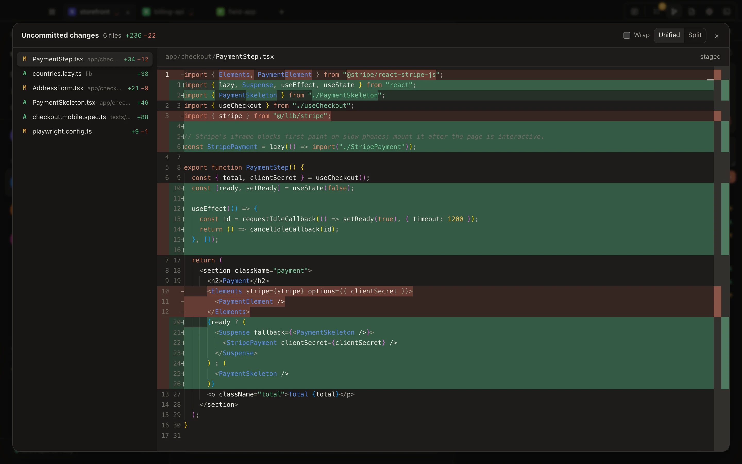This screenshot has height=464, width=742.
Task: Switch to the Split diff view
Action: tap(695, 35)
